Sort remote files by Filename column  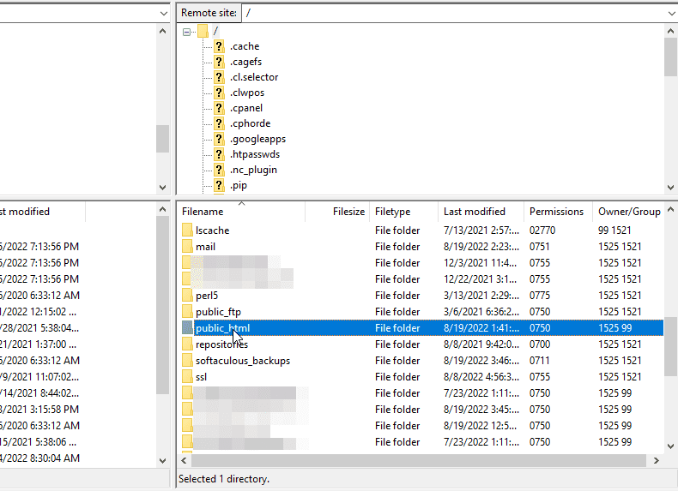241,212
